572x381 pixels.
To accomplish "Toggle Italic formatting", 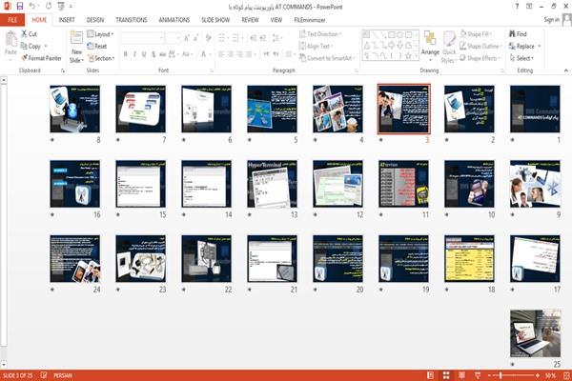I will (x=134, y=54).
